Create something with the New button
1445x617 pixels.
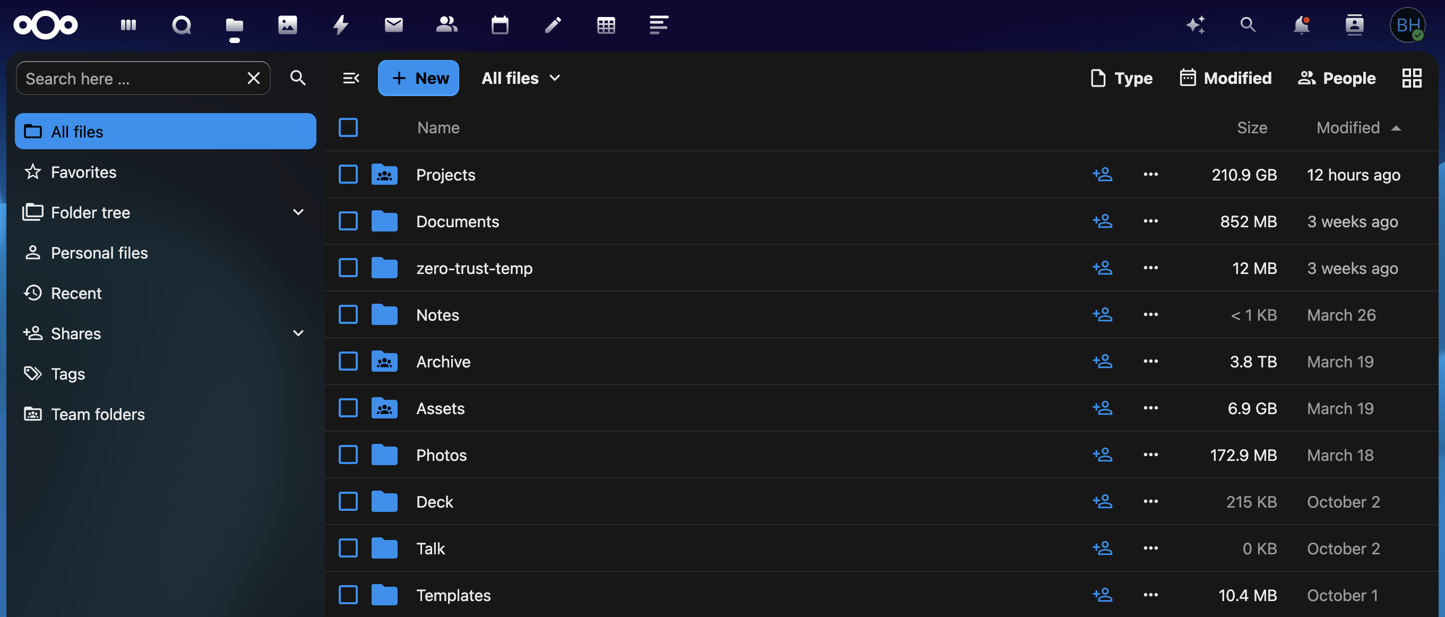tap(418, 78)
